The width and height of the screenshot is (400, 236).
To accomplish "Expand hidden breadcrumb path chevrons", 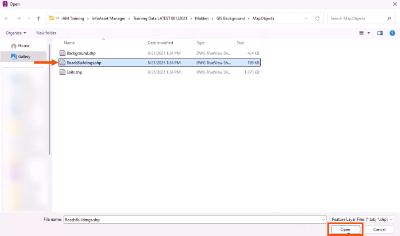I will pyautogui.click(x=57, y=19).
